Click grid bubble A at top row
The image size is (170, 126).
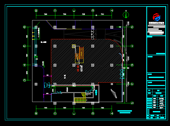pos(112,11)
